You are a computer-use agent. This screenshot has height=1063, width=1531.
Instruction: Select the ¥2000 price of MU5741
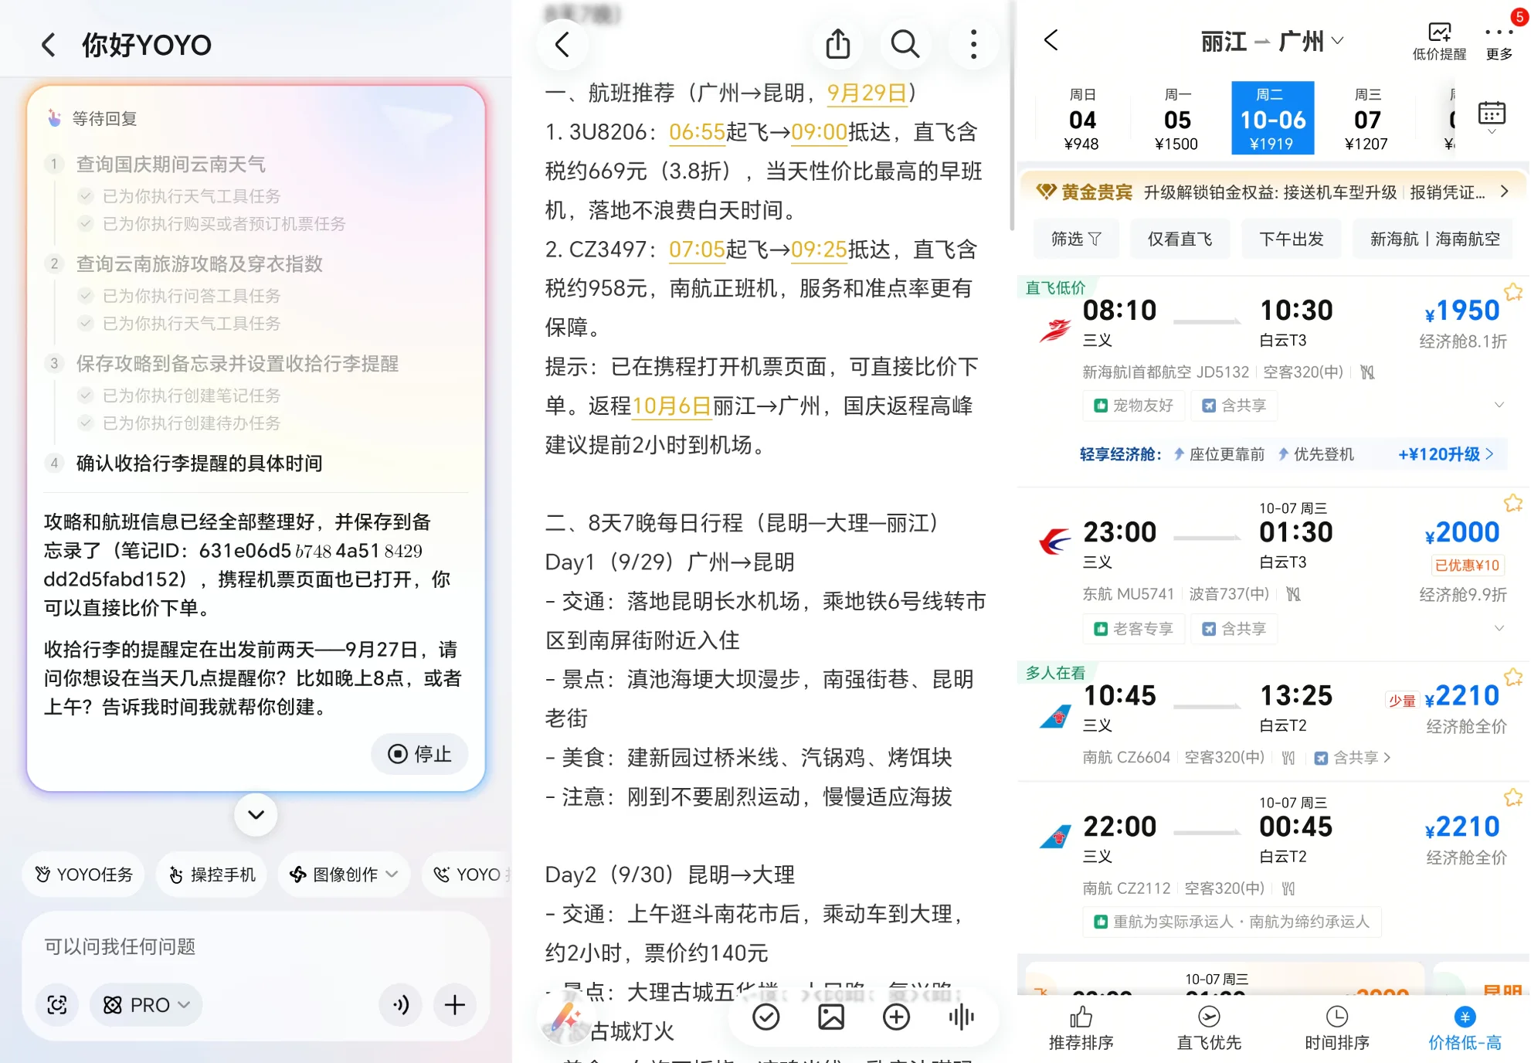(x=1461, y=532)
